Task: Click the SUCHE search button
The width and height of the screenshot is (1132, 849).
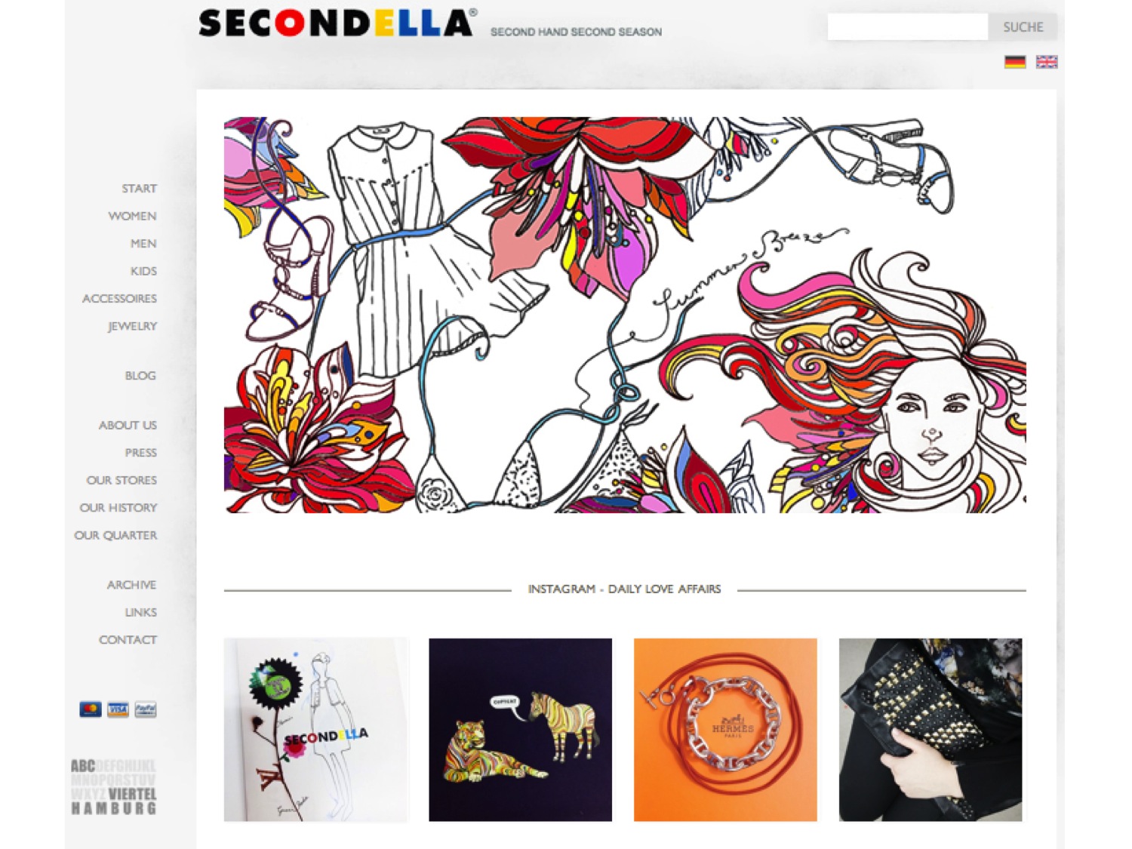Action: (x=1023, y=27)
